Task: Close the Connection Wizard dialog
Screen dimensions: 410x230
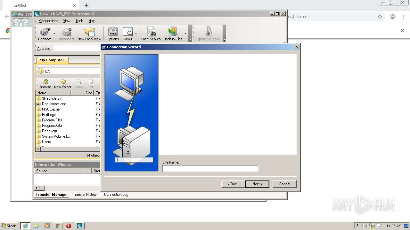Action: point(297,47)
